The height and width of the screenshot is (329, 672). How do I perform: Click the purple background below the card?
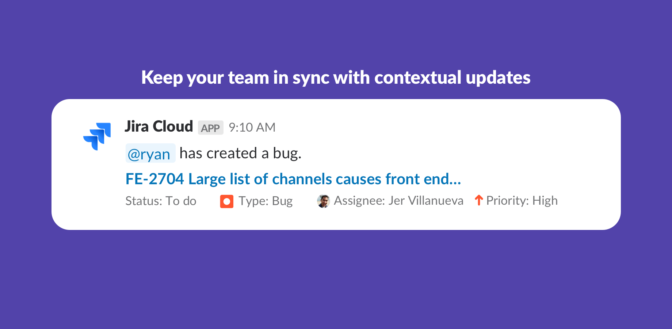pos(336,278)
